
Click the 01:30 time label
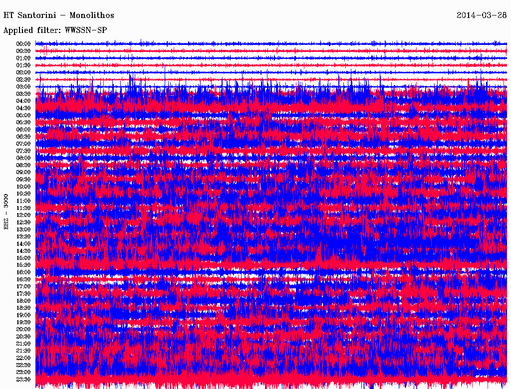(x=23, y=65)
